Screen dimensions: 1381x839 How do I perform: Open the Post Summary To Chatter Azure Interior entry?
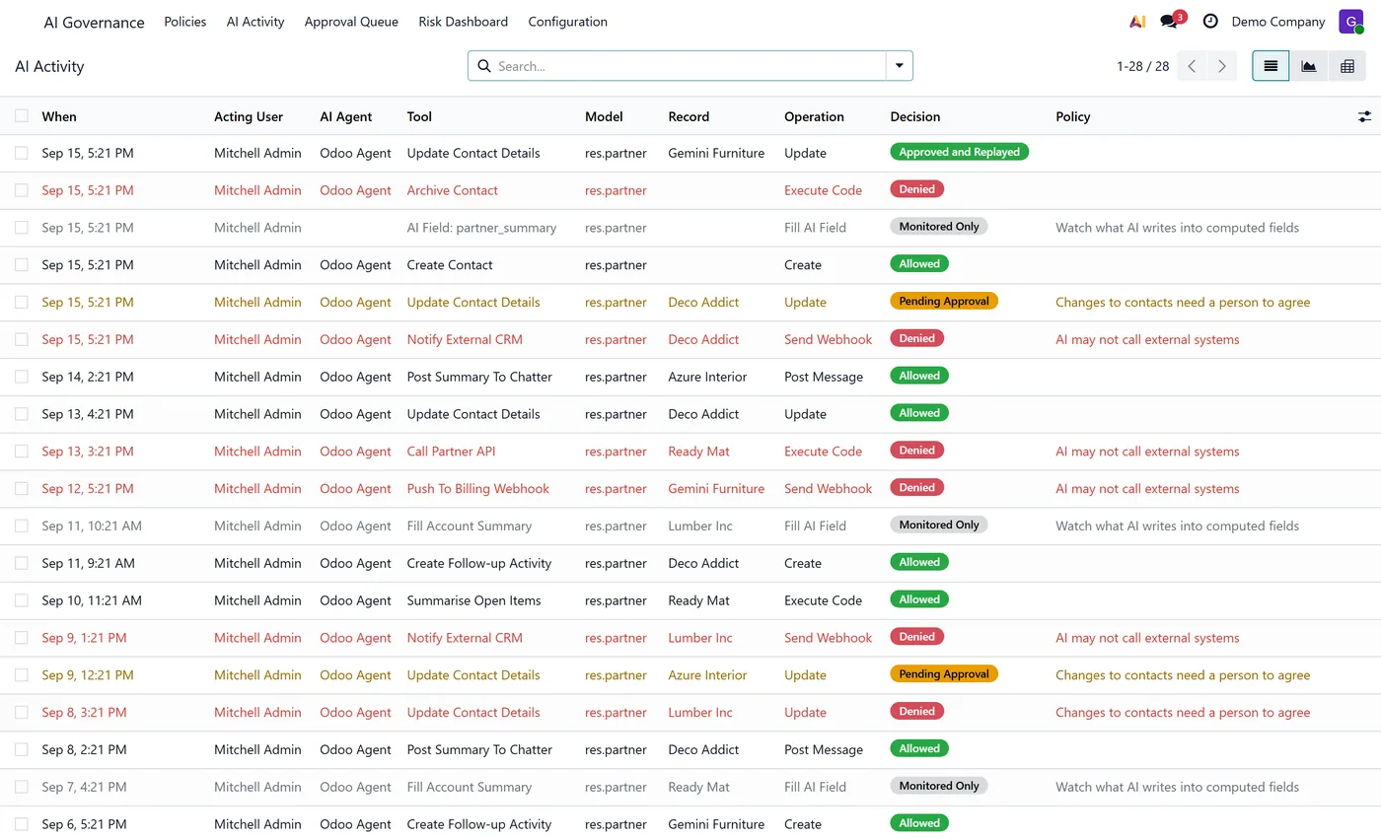click(x=479, y=377)
